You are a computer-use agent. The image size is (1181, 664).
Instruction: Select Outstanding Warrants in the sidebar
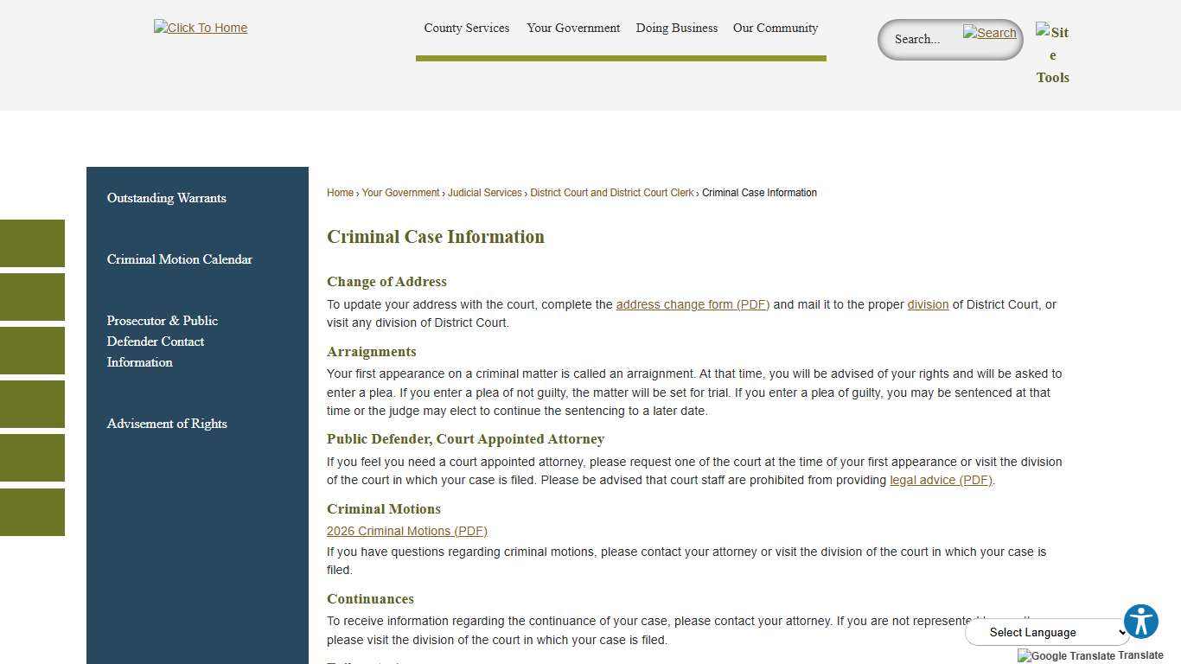tap(166, 198)
